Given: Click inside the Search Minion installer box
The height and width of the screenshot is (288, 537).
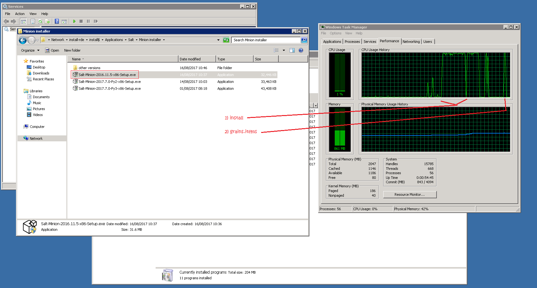Looking at the screenshot, I should pyautogui.click(x=265, y=40).
